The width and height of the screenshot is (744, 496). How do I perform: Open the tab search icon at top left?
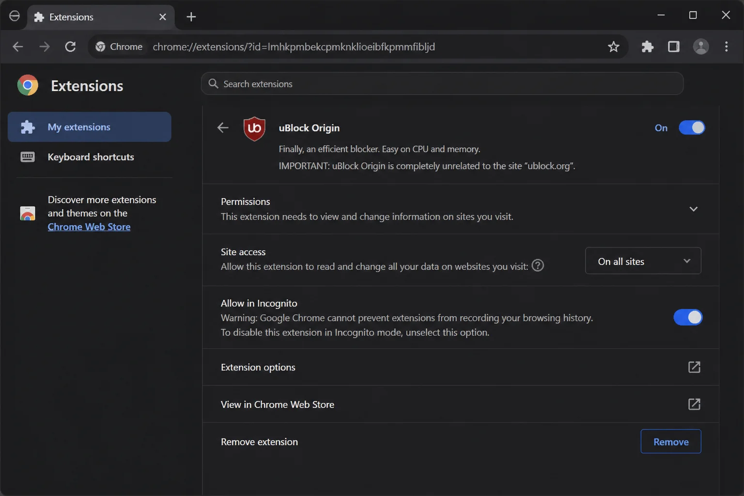pyautogui.click(x=15, y=16)
